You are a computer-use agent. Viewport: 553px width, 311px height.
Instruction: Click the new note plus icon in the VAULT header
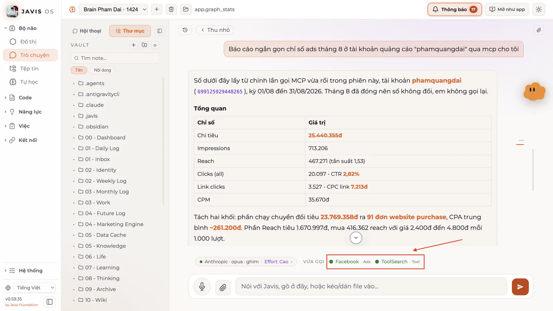[133, 45]
